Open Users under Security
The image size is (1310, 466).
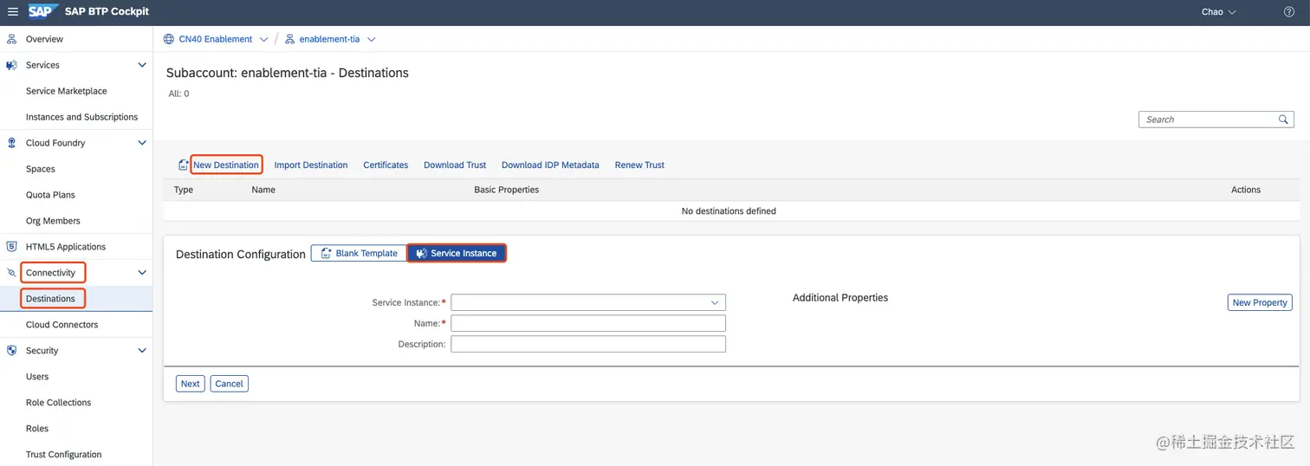click(37, 377)
